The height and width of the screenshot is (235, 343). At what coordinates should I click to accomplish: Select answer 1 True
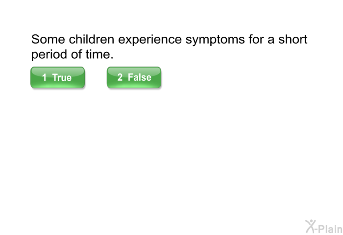[x=57, y=77]
